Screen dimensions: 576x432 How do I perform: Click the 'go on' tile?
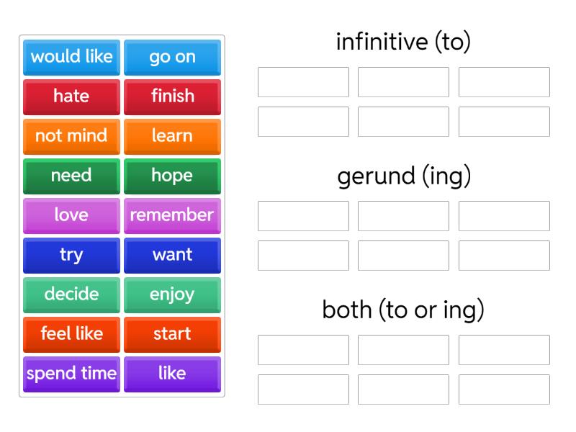[x=172, y=58]
